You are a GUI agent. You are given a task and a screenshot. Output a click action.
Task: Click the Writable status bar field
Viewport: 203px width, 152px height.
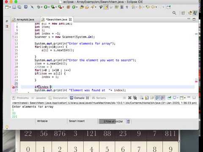coord(42,121)
